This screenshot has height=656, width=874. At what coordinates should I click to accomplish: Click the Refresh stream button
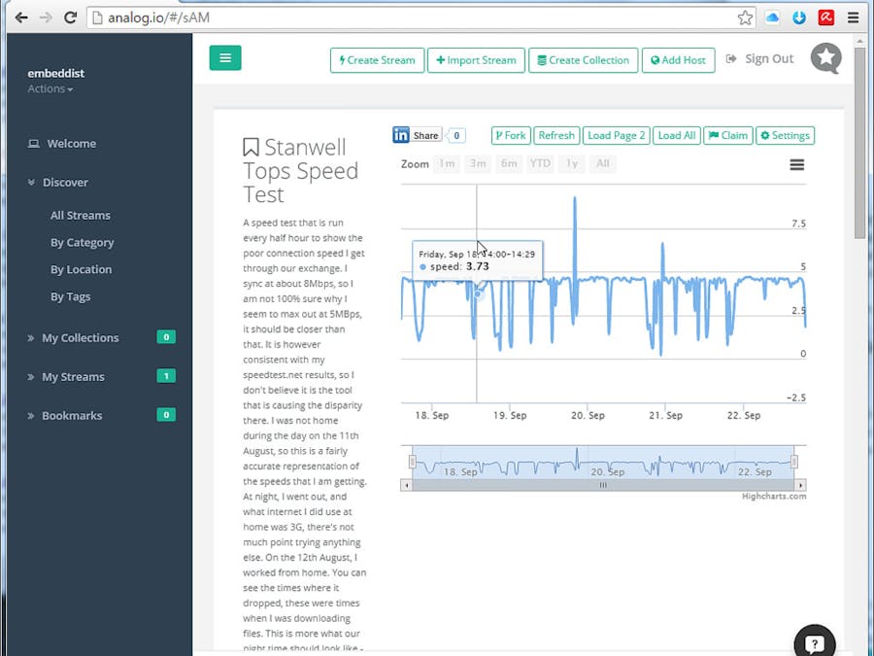click(x=556, y=135)
